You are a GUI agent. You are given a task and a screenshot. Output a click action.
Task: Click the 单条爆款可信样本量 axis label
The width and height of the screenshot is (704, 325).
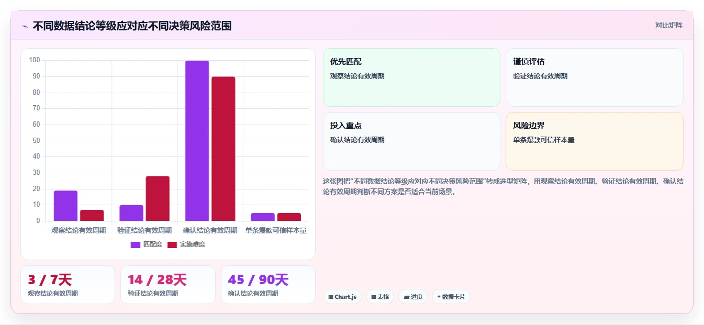[276, 230]
